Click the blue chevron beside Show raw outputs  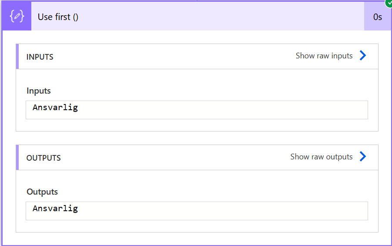point(363,157)
